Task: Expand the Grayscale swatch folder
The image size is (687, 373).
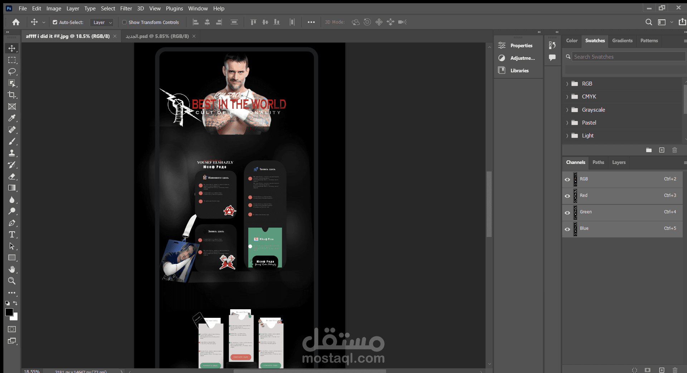Action: (x=567, y=110)
